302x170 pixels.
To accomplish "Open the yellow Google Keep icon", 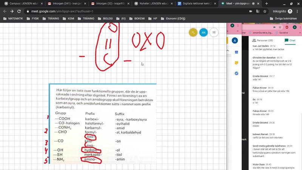I will [x=236, y=62].
